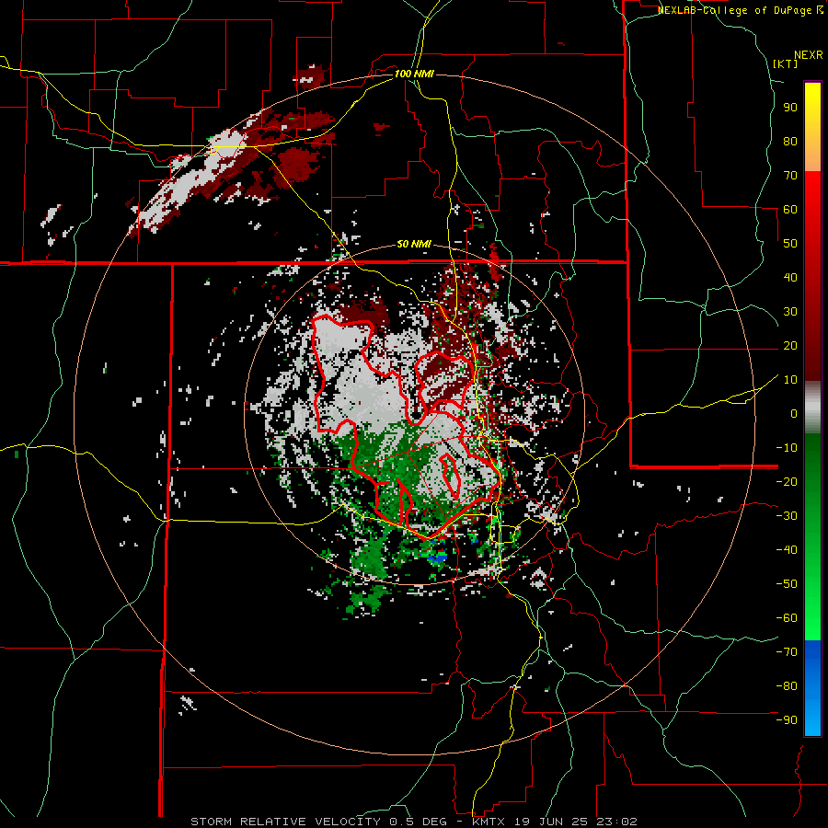The height and width of the screenshot is (828, 828).
Task: Click the -80 value on the velocity scale
Action: (787, 686)
